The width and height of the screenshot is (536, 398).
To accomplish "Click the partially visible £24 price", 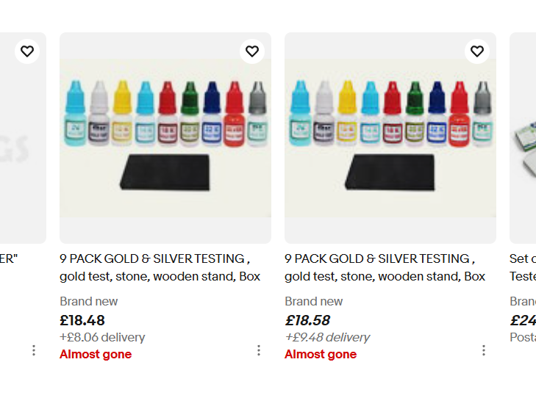I will pos(523,320).
